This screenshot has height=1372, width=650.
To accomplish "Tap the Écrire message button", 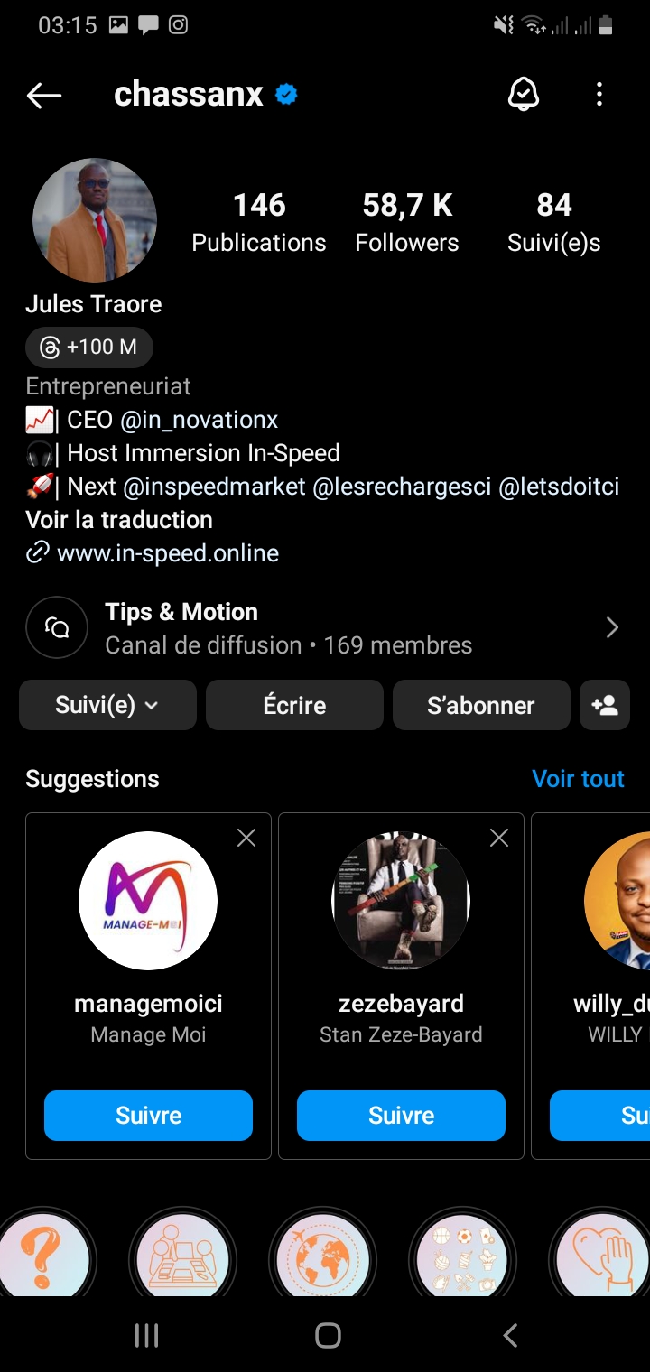I will [294, 705].
